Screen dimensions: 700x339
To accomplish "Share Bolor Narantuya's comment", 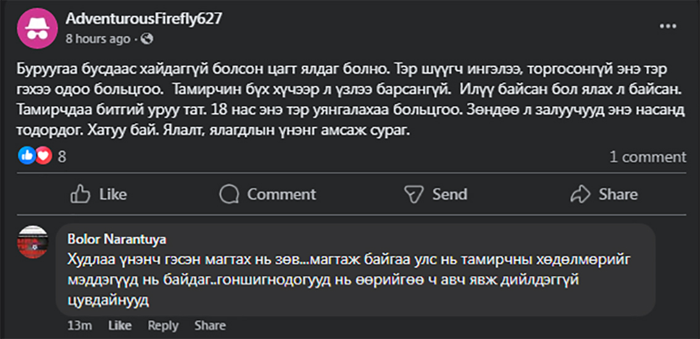I will [x=210, y=325].
